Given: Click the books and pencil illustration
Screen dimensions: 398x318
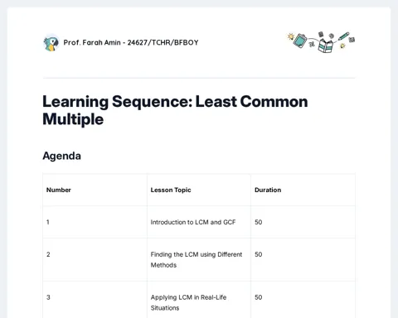Looking at the screenshot, I should [x=321, y=42].
